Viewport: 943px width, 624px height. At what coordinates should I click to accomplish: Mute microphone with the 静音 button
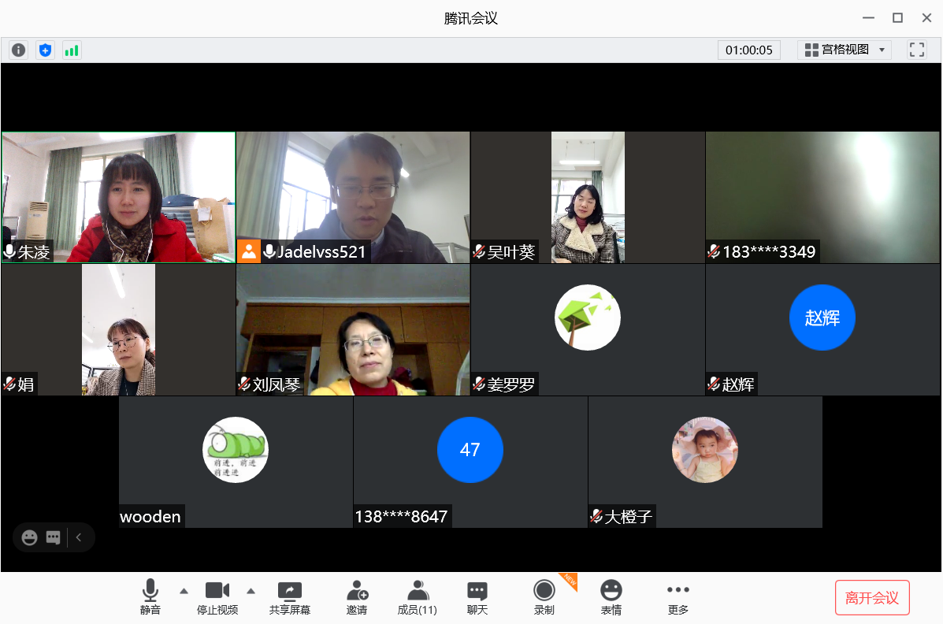point(150,597)
